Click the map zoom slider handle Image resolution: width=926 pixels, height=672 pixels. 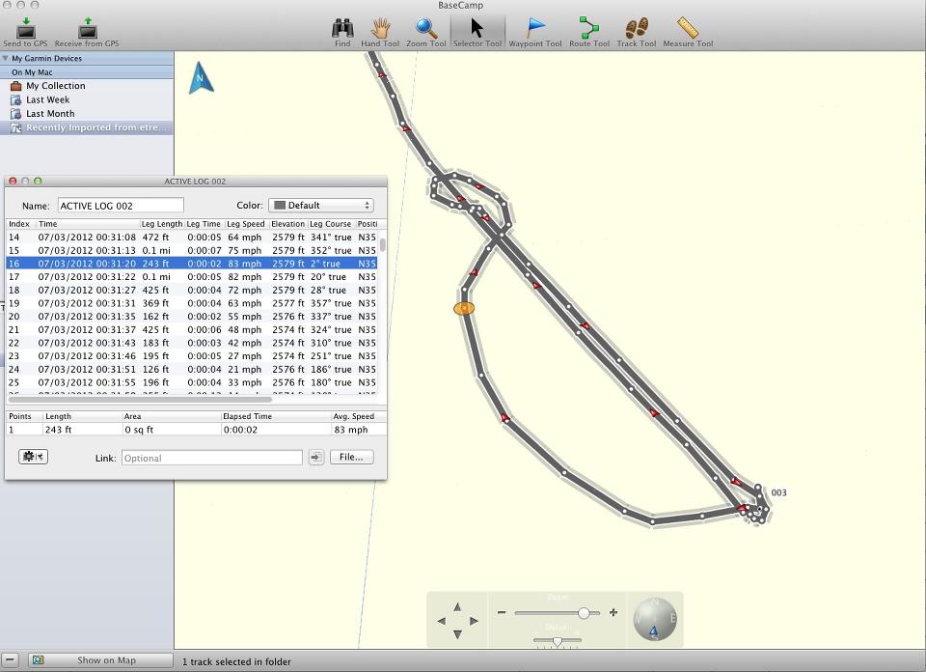click(584, 613)
